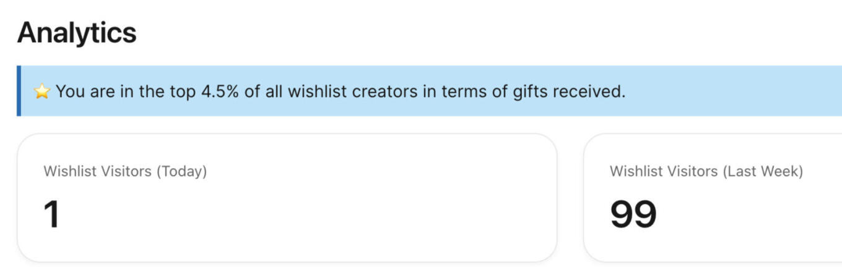Select the top creators notification banner text

click(x=341, y=91)
